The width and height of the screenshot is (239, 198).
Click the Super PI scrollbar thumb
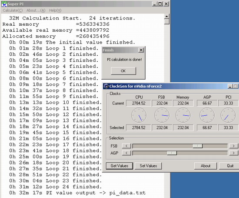tap(167, 21)
